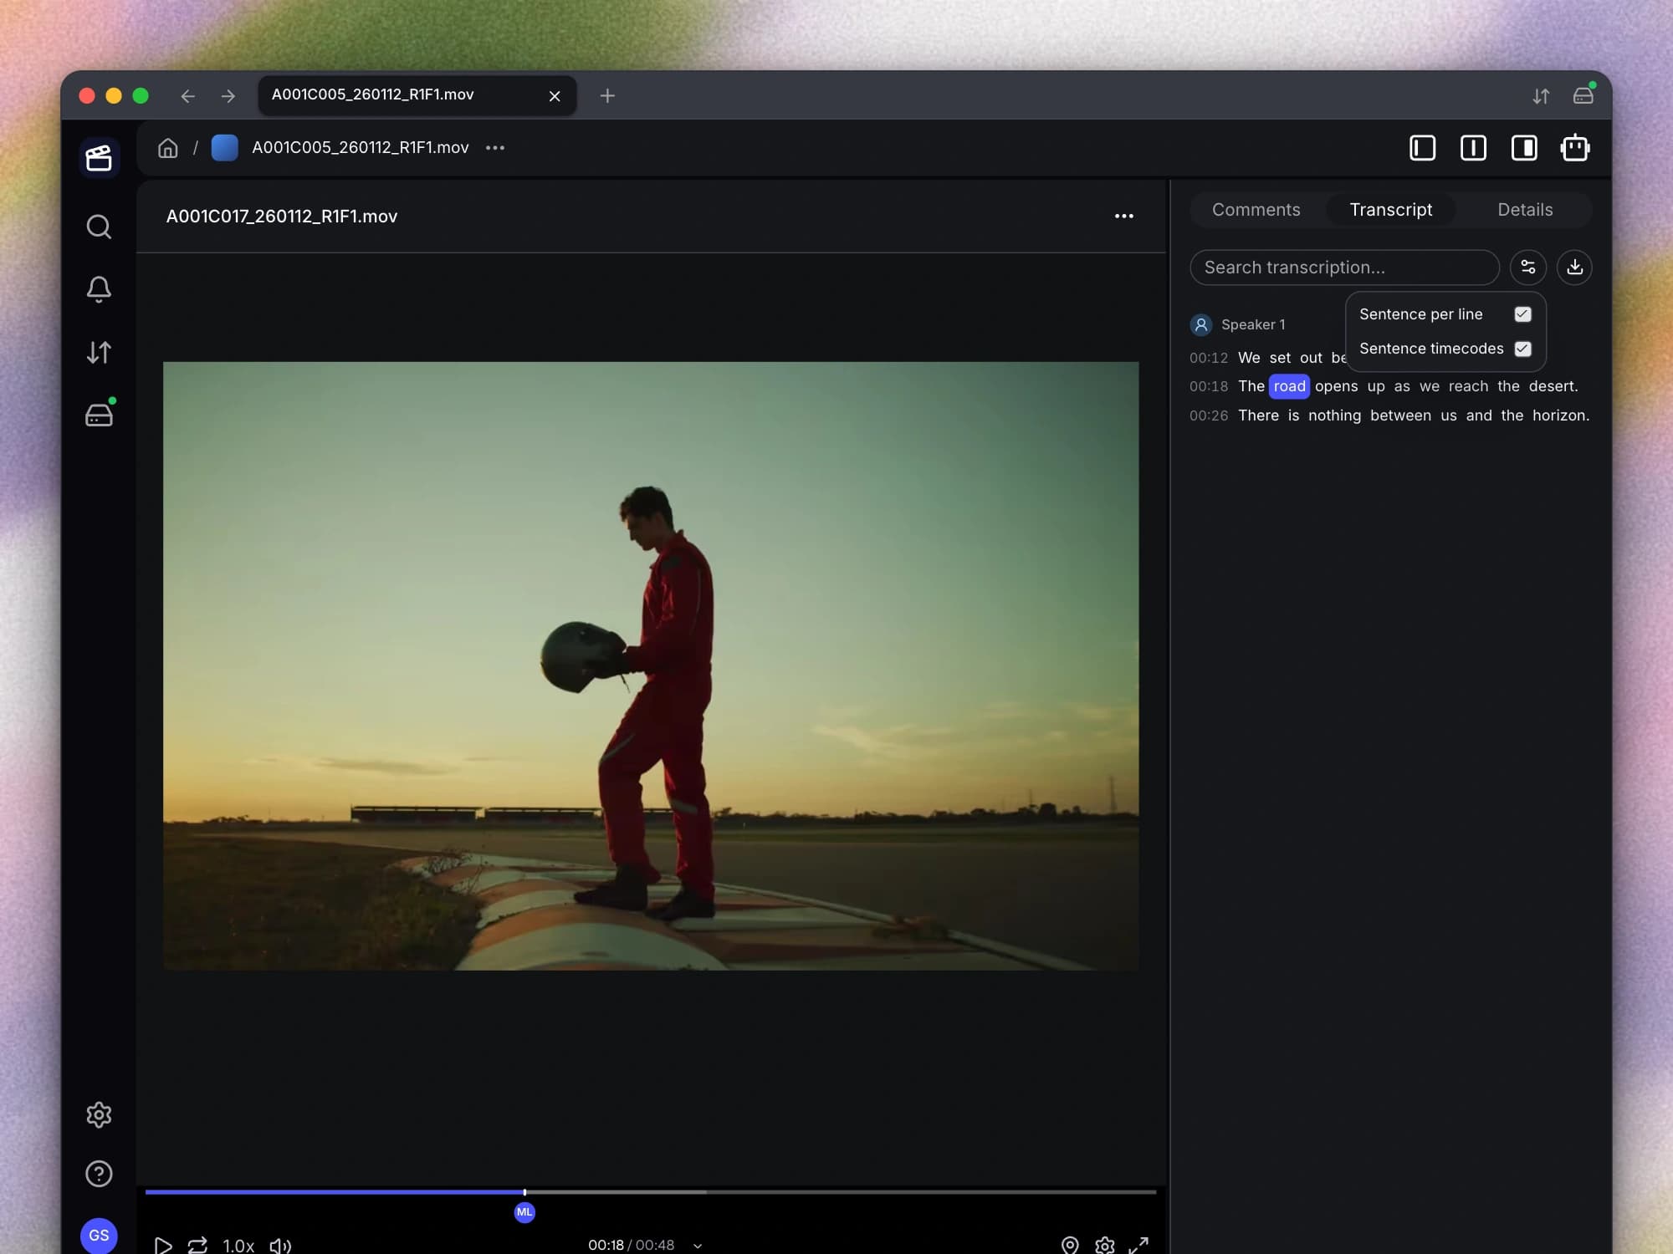The width and height of the screenshot is (1673, 1254).
Task: Click the ML marker on the timeline
Action: pyautogui.click(x=524, y=1212)
